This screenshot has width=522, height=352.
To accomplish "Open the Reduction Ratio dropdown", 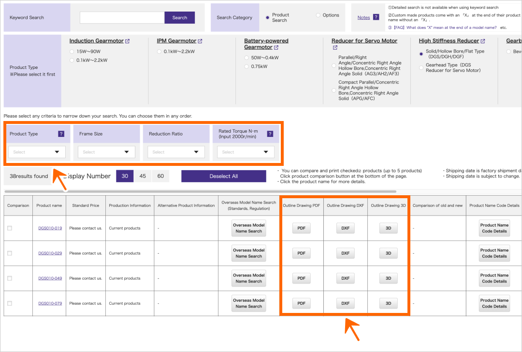I will tap(176, 152).
